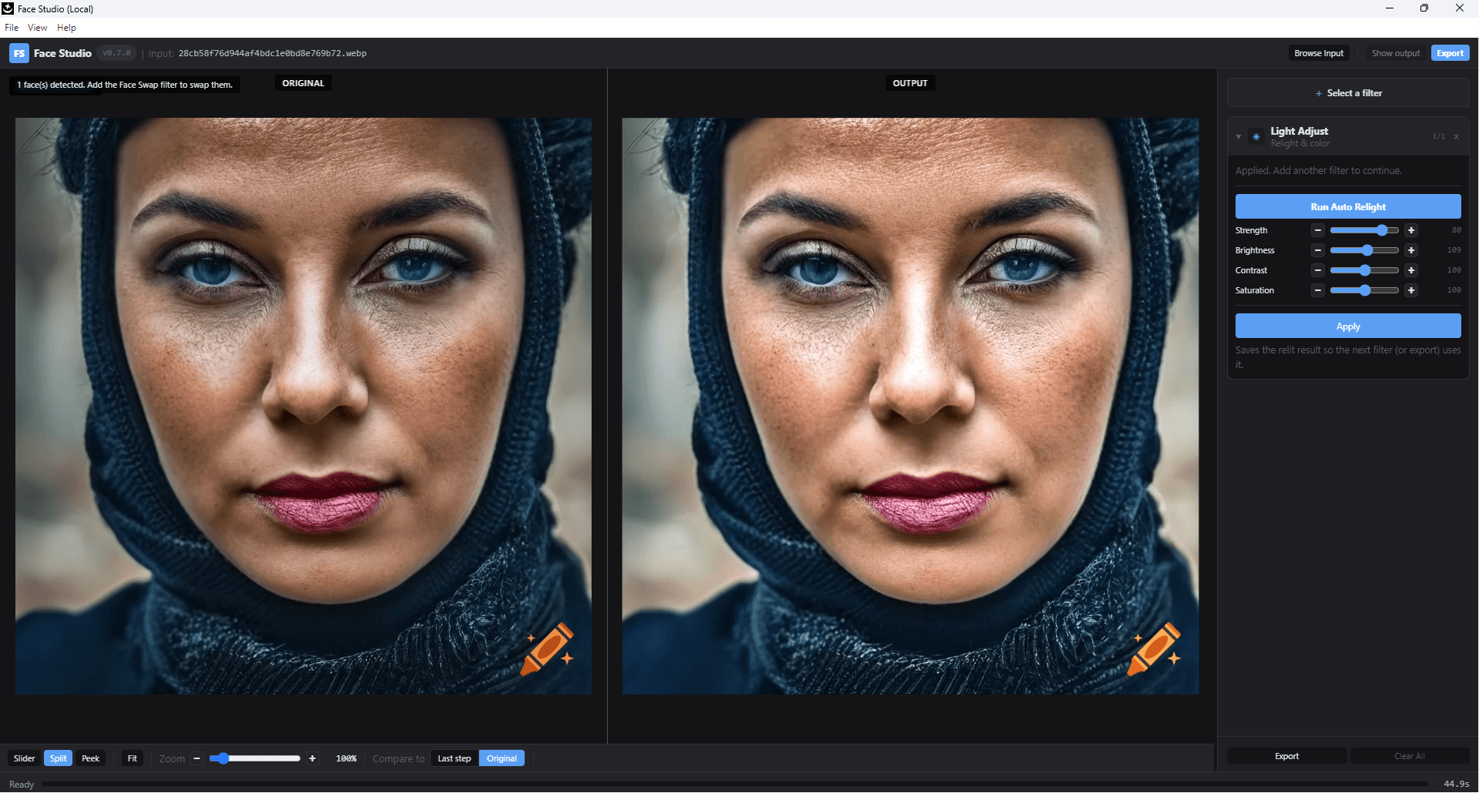
Task: Click the 100% zoom value
Action: pos(346,758)
